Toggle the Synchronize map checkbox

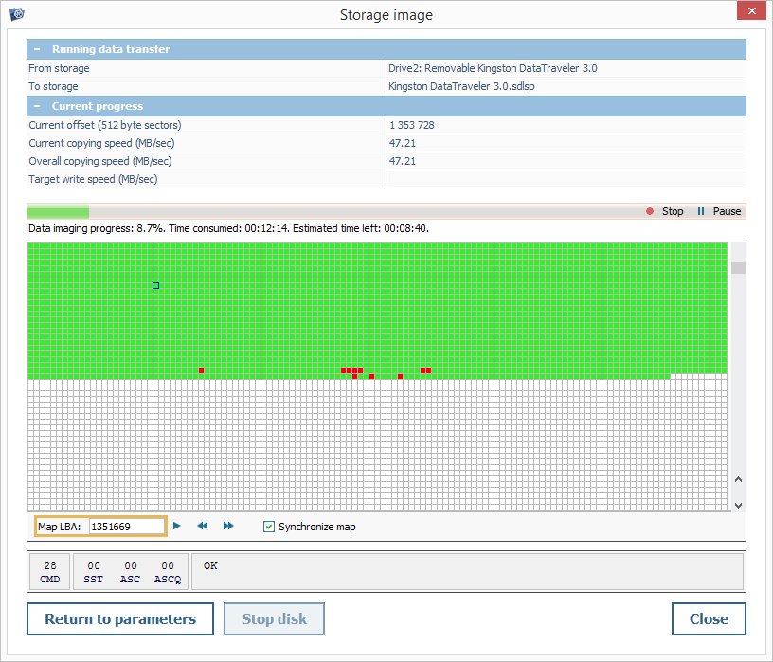click(269, 527)
